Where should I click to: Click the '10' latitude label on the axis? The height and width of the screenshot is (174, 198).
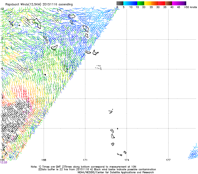coord(2,9)
